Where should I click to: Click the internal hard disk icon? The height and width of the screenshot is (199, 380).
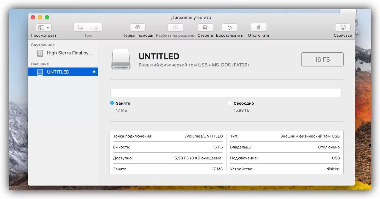[x=40, y=53]
